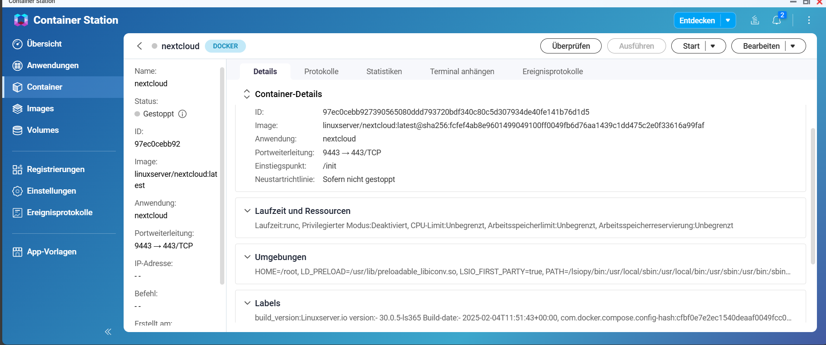Open the Ereignisprotokolle tab

tap(552, 72)
